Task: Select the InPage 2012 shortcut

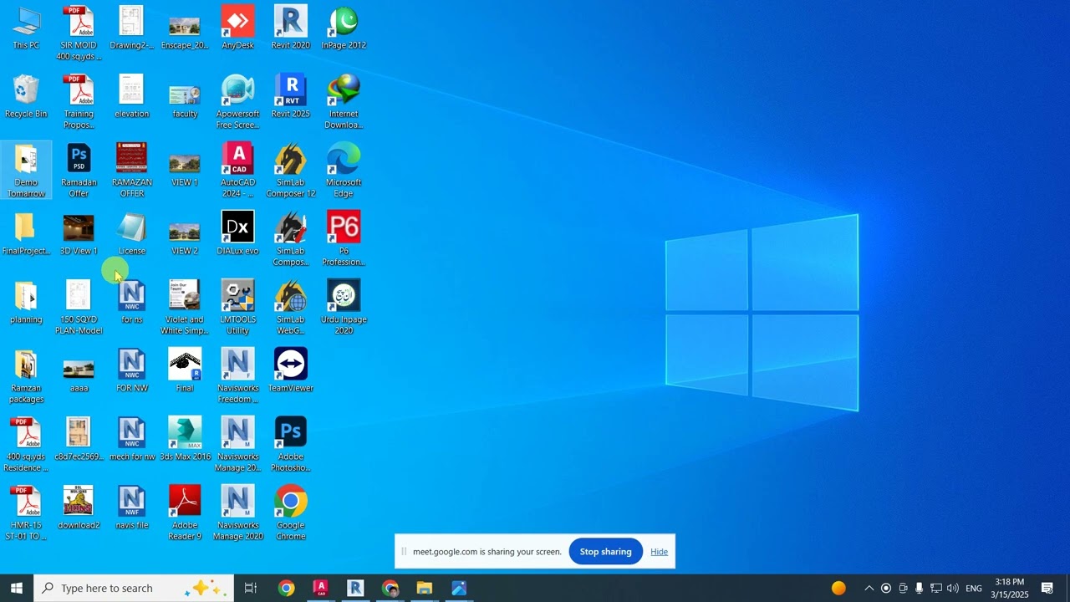Action: point(344,28)
